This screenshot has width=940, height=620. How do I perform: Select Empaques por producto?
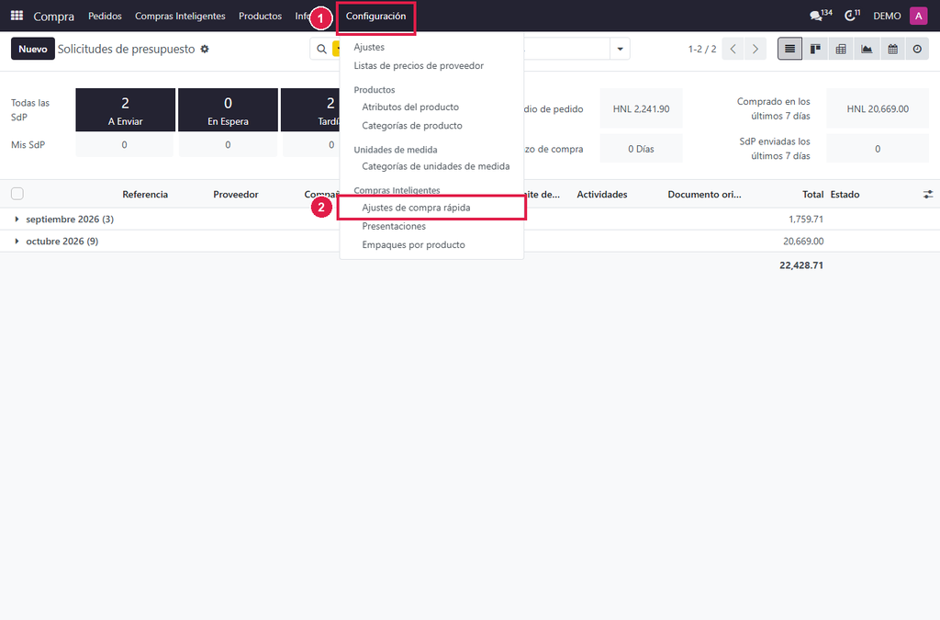point(414,244)
